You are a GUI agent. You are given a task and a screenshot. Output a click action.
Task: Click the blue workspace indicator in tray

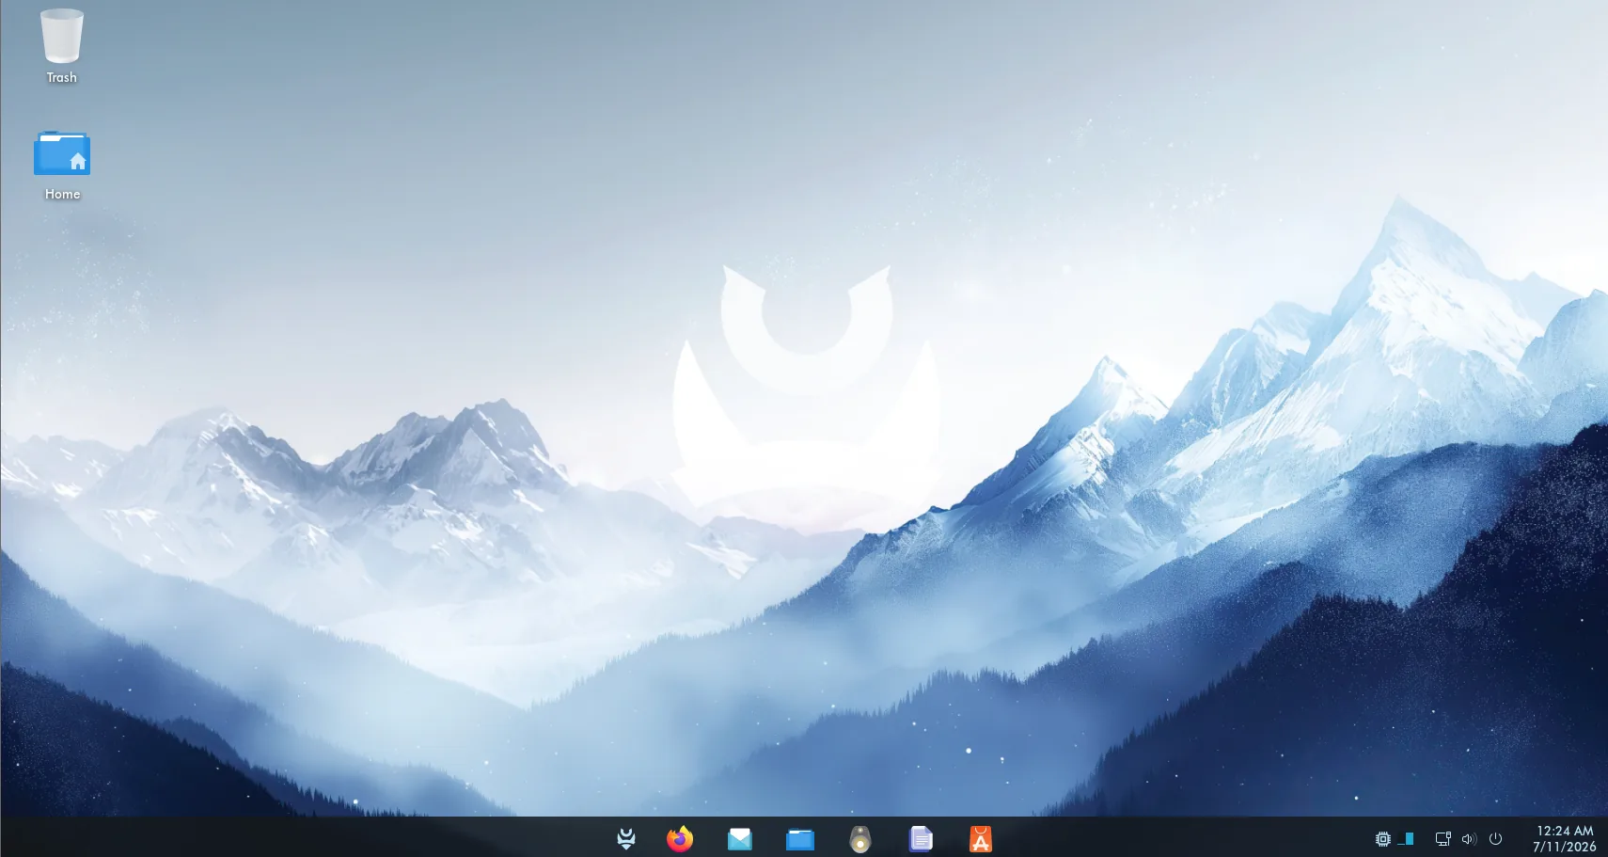tap(1407, 838)
